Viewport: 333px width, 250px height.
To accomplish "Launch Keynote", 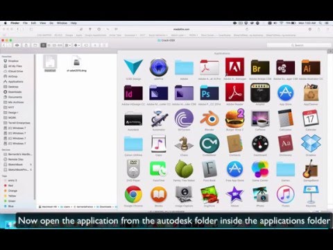I will click(311, 194).
